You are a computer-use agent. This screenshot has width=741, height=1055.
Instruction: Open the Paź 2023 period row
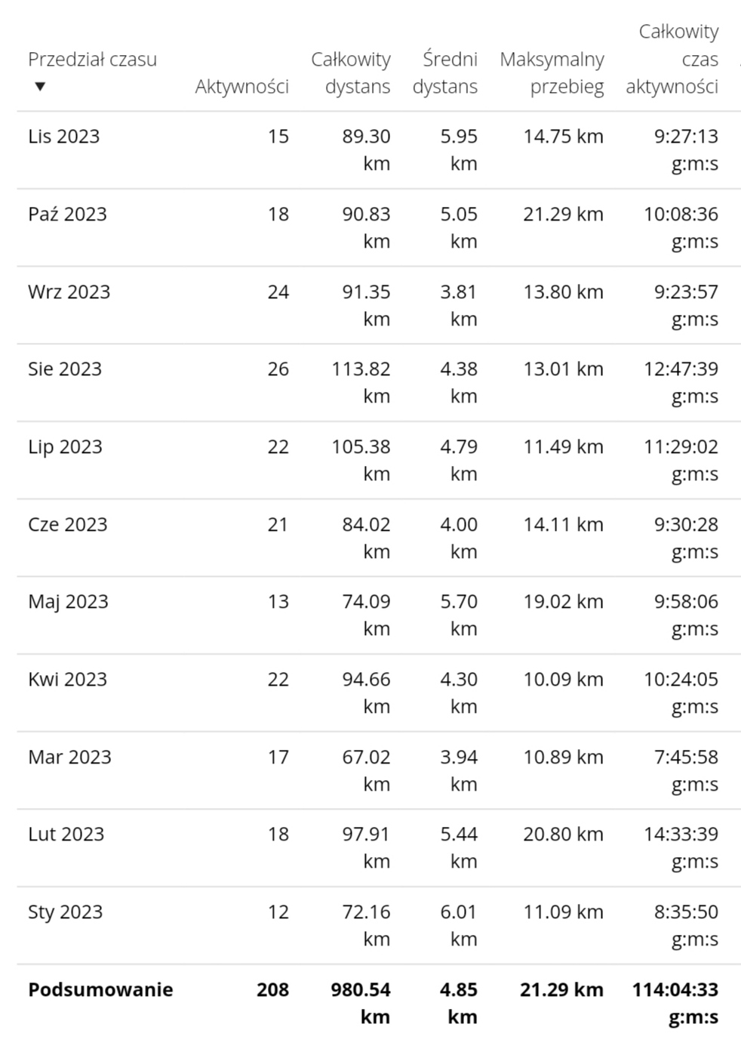tap(379, 228)
